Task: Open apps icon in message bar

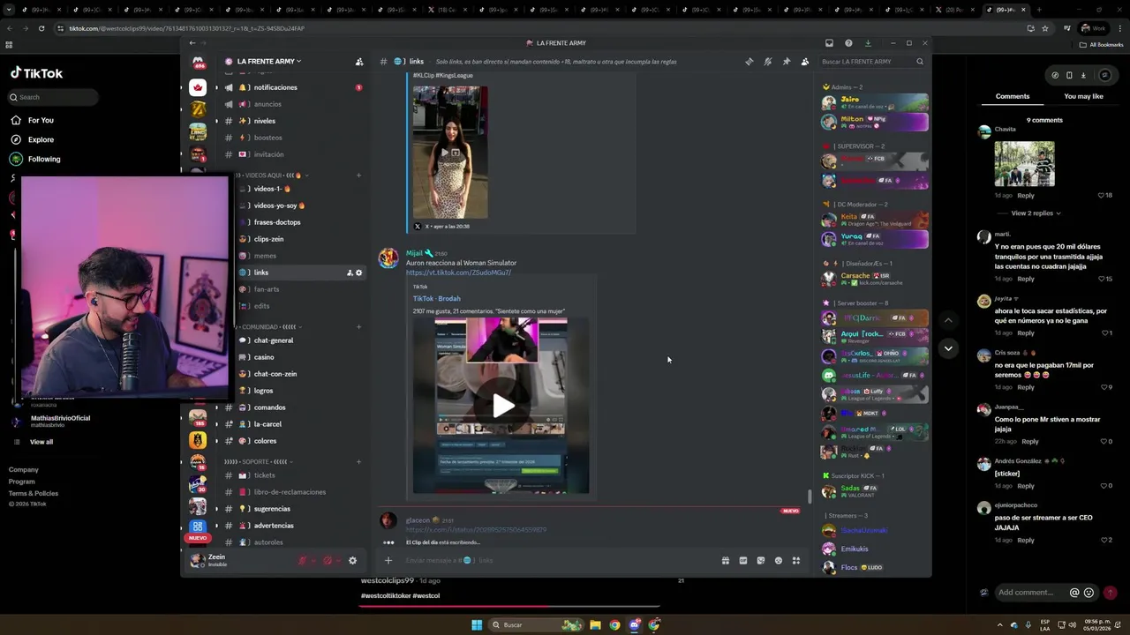Action: (x=795, y=560)
